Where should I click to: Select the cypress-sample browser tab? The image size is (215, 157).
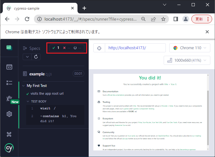[x=40, y=8]
